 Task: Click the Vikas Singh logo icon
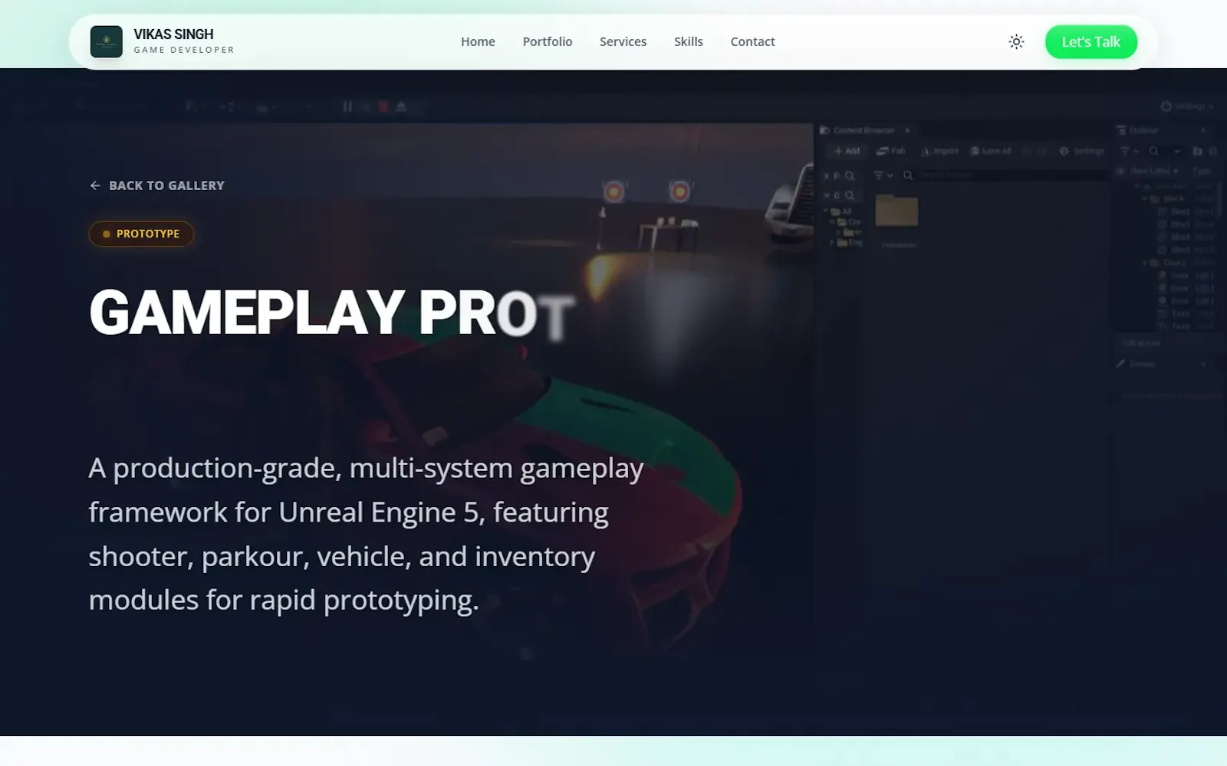click(107, 42)
